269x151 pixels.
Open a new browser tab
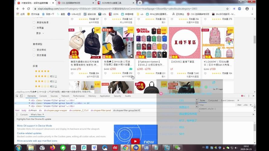(140, 3)
